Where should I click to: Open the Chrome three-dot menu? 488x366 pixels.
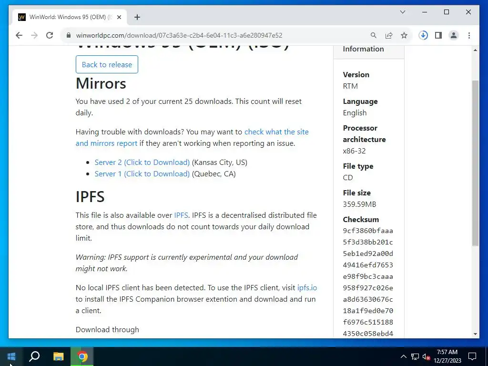(469, 35)
